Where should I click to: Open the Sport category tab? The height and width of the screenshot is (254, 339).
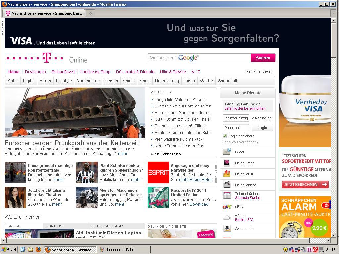[145, 81]
